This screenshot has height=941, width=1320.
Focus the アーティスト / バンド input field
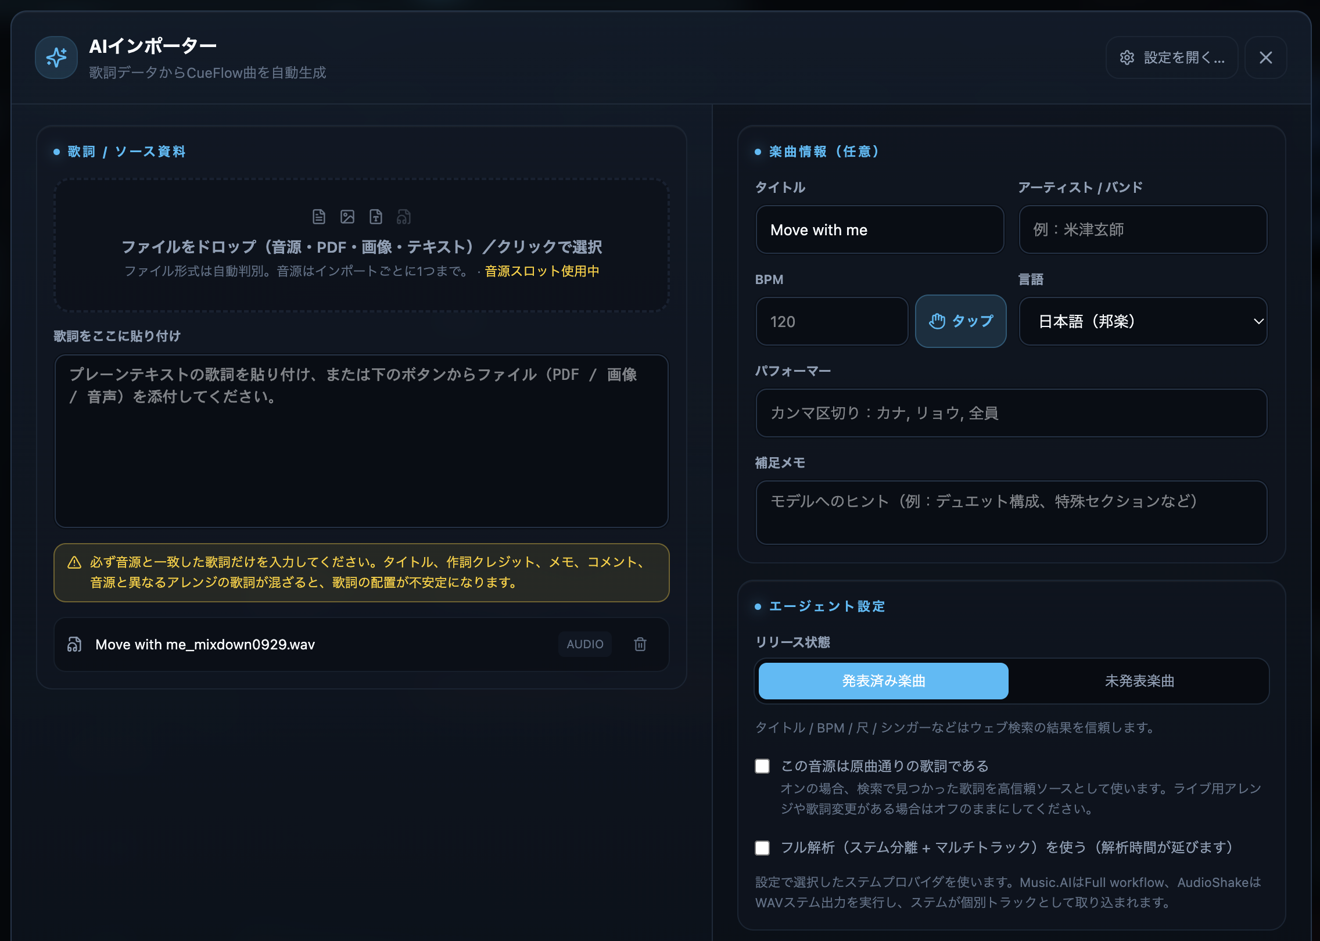[x=1143, y=229]
